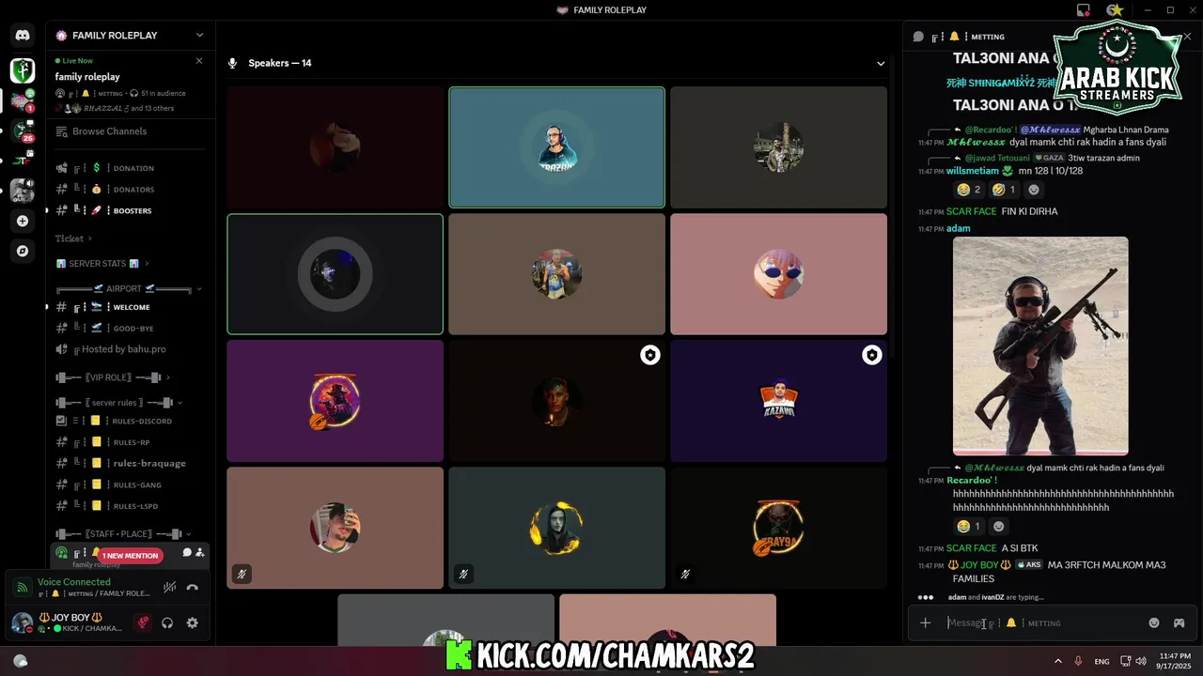Expand the VIP ROLE category
The height and width of the screenshot is (676, 1203).
pos(113,377)
